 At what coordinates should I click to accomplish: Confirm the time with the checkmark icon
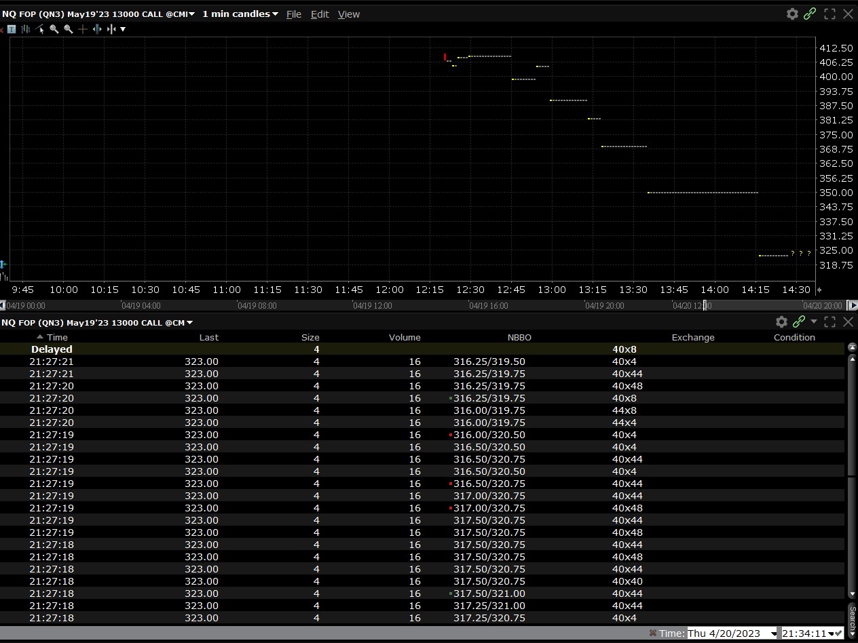click(x=839, y=634)
